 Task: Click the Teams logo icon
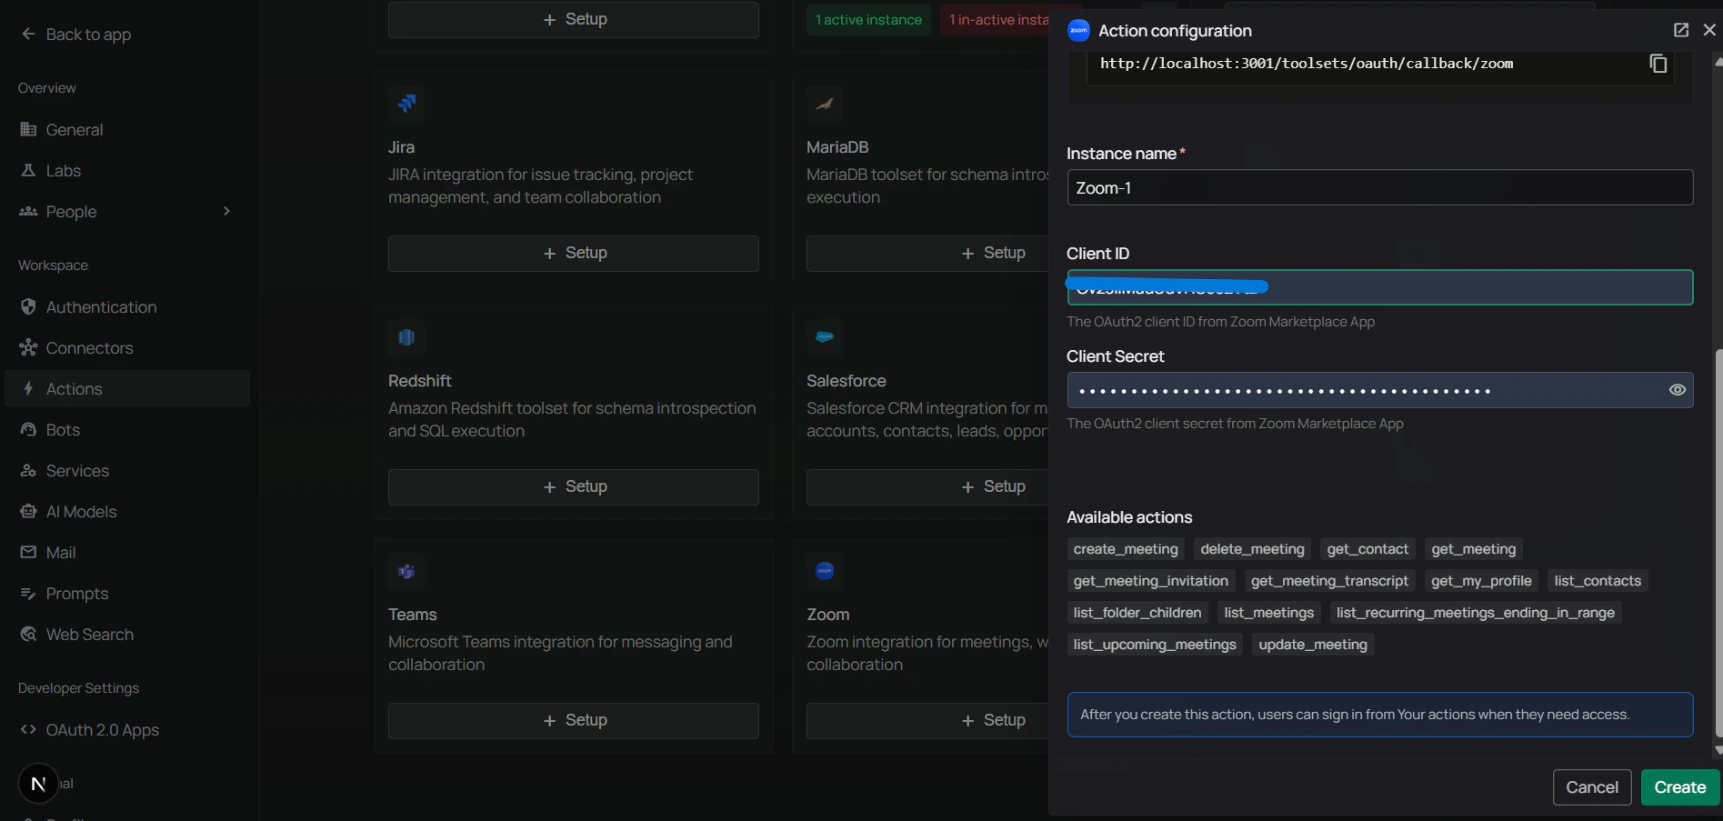pos(406,571)
